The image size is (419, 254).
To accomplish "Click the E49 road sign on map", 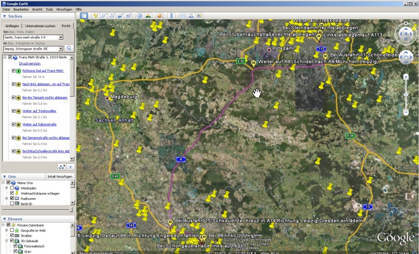I will (x=115, y=176).
